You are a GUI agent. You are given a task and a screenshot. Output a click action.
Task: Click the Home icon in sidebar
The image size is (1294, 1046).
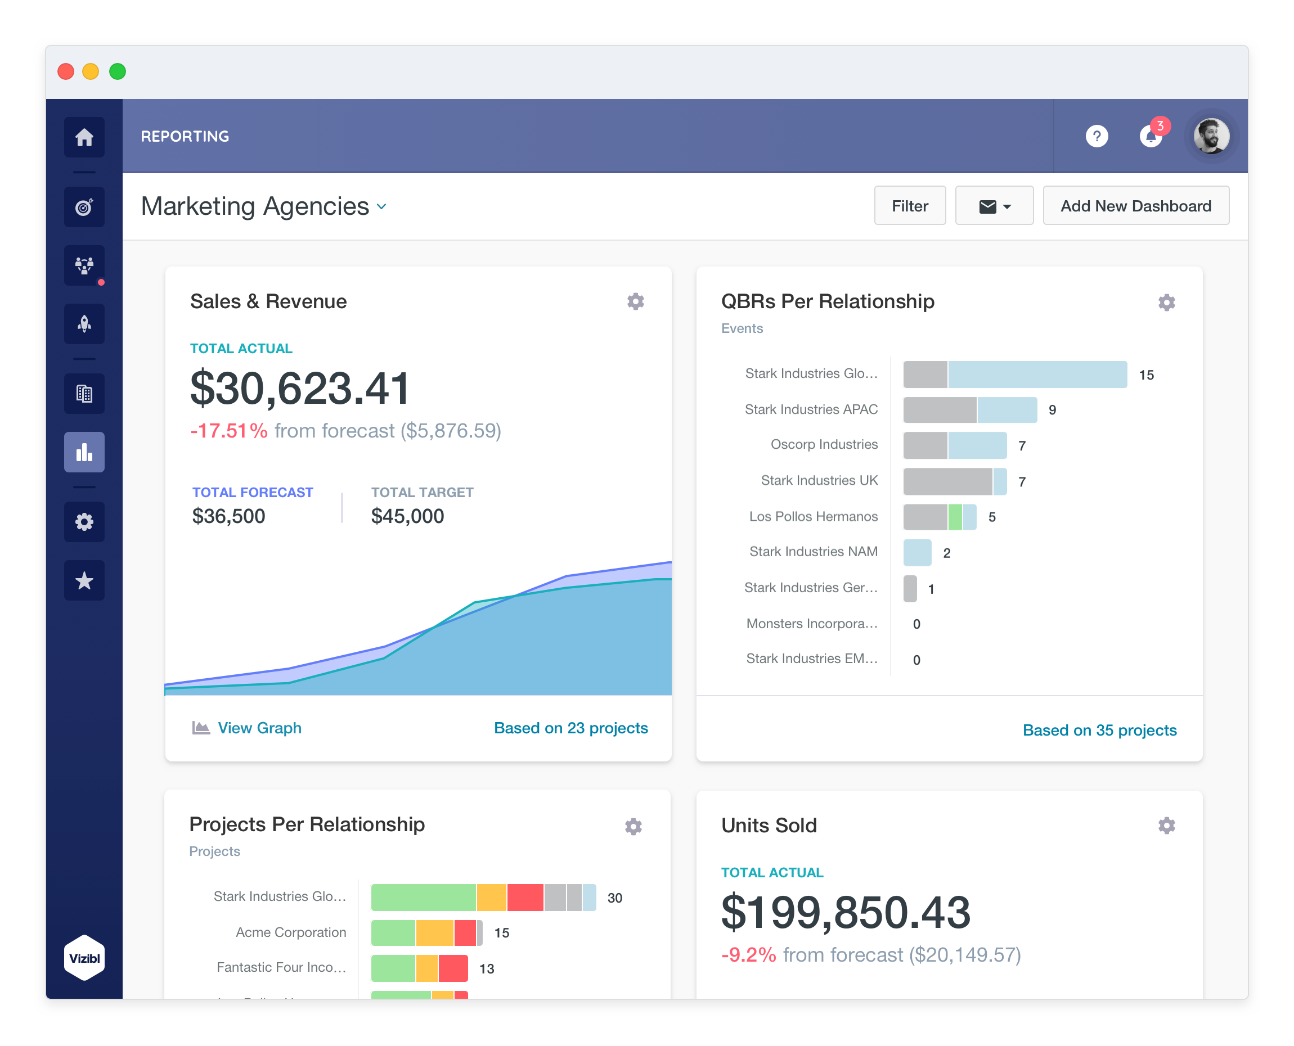coord(84,137)
